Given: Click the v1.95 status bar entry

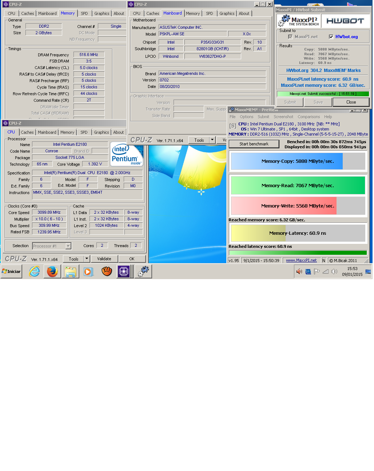Looking at the screenshot, I should (234, 260).
